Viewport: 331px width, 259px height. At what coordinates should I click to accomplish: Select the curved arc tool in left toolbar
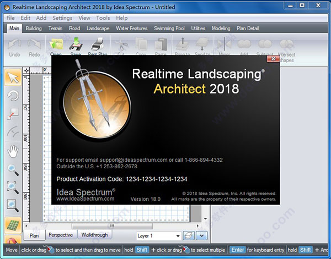pos(13,132)
